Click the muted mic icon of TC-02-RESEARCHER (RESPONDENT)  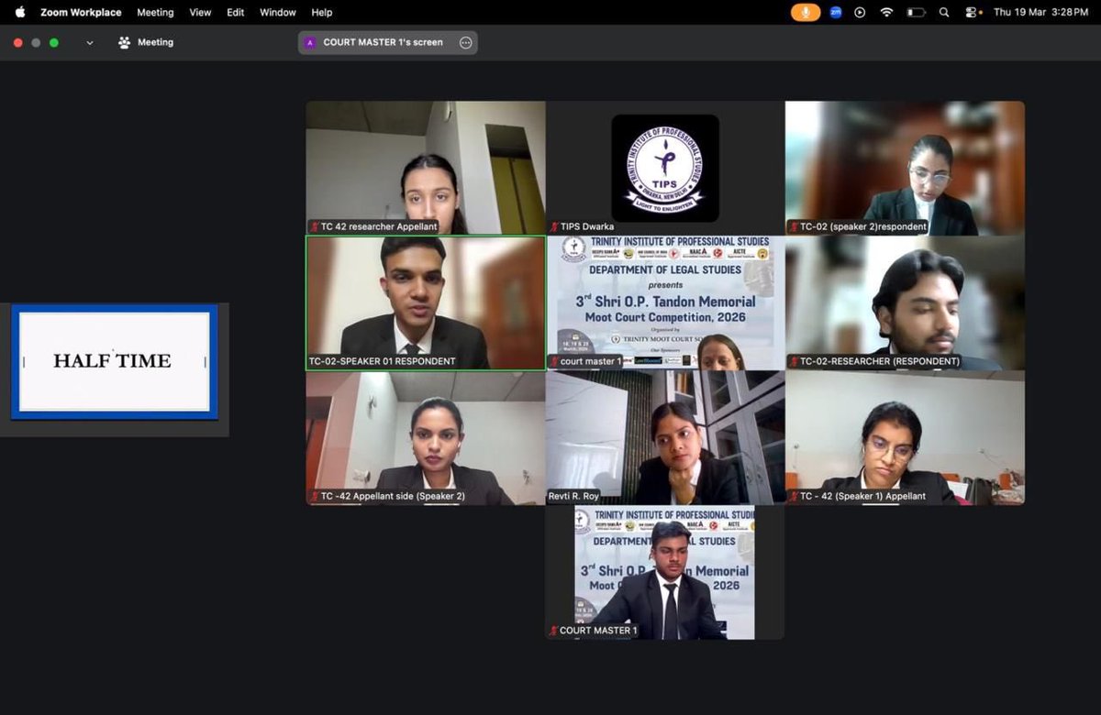point(794,361)
